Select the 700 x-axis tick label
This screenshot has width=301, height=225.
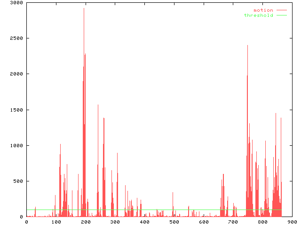tap(233, 222)
